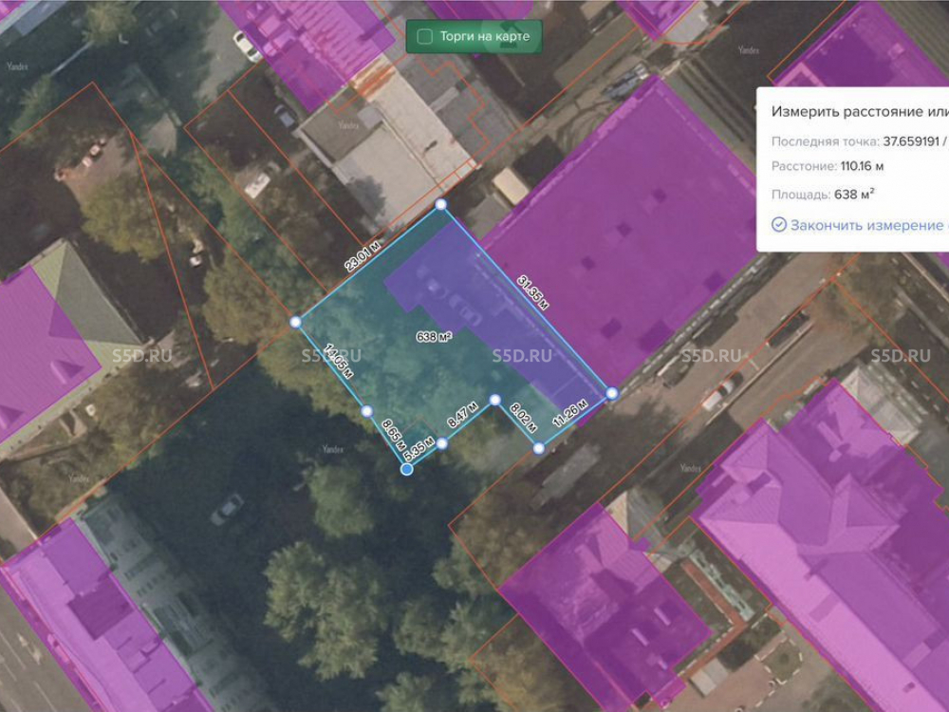Tick the checkbox beside Торги на карте
The height and width of the screenshot is (712, 949).
click(x=425, y=37)
